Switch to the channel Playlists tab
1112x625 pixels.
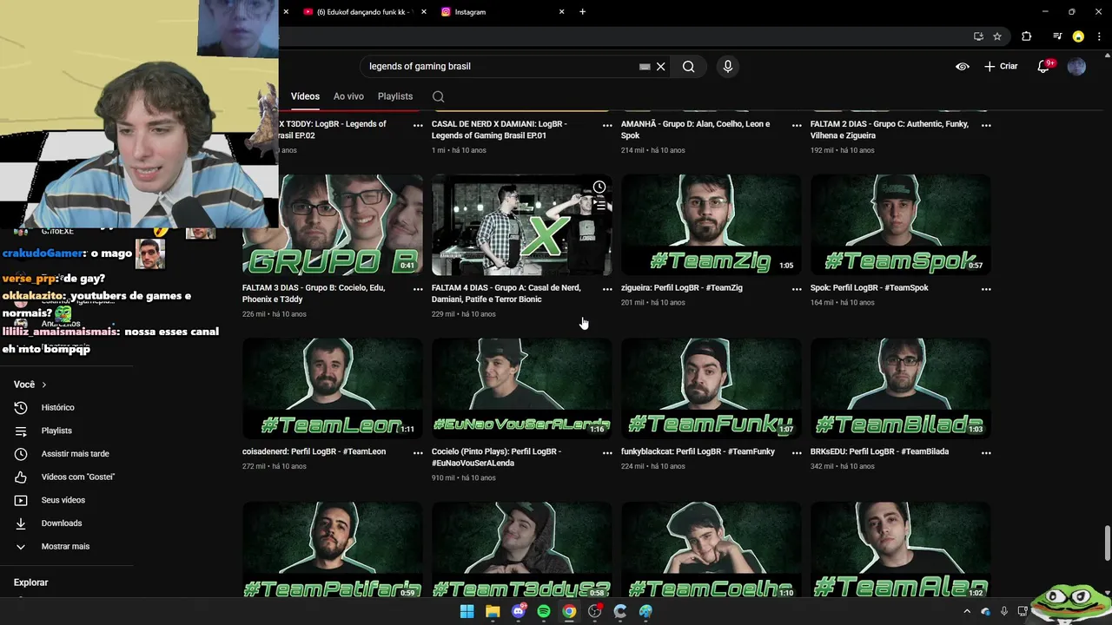[x=395, y=96]
